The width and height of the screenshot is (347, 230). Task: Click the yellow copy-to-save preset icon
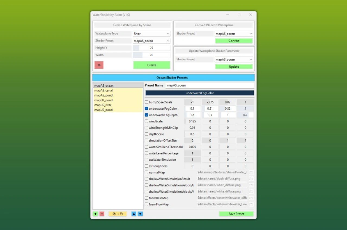pyautogui.click(x=117, y=214)
